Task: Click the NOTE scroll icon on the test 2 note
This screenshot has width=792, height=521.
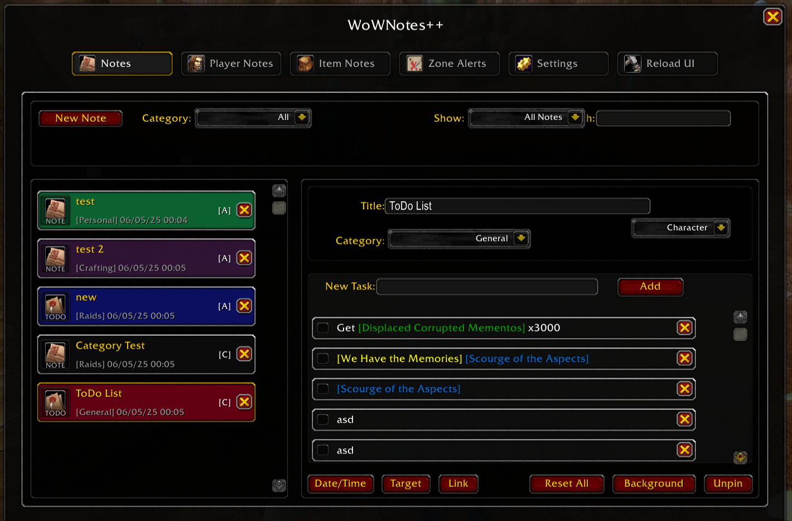Action: click(55, 257)
